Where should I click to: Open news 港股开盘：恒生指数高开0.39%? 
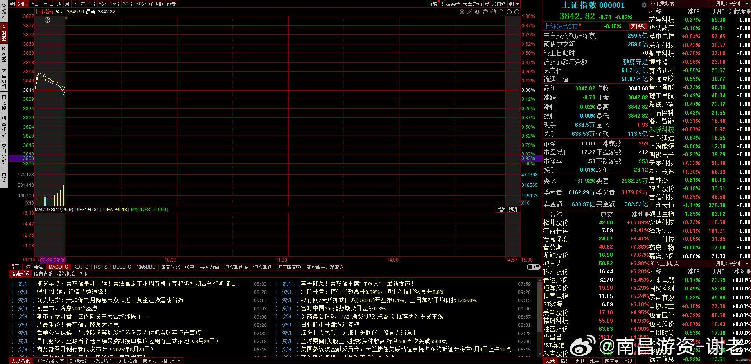[x=372, y=292]
